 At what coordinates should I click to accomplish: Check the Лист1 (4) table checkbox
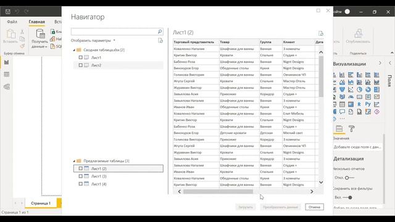click(x=81, y=184)
